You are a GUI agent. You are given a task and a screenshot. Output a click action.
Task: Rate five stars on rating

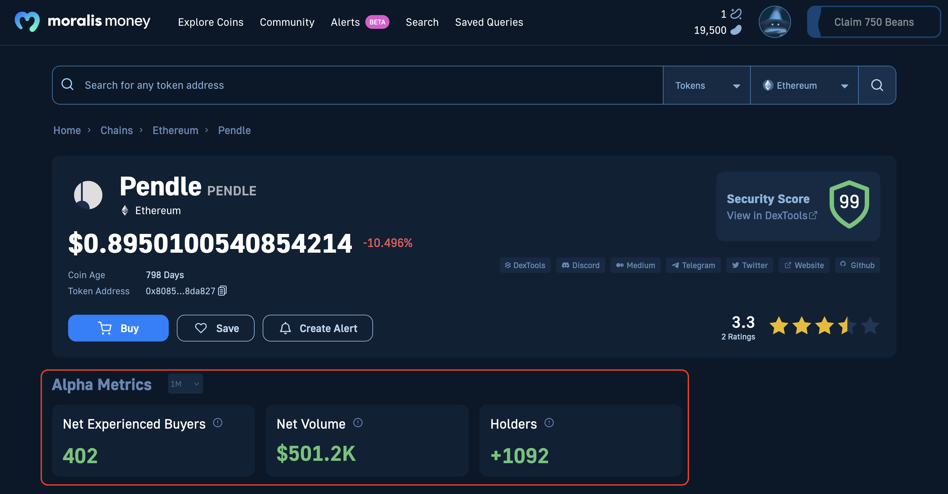coord(870,326)
